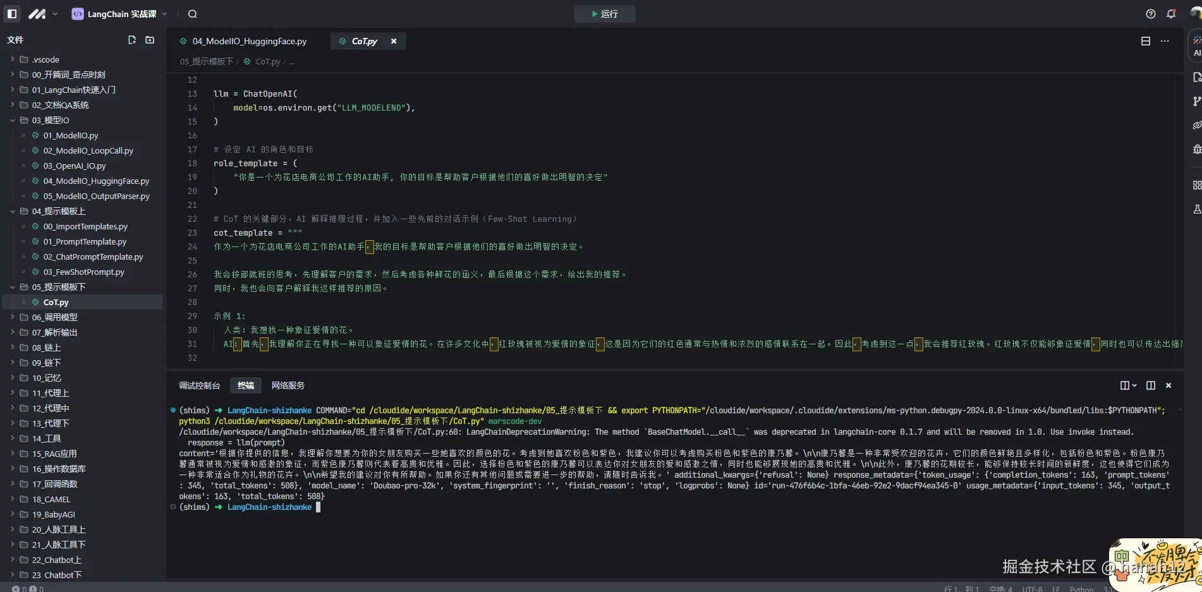The height and width of the screenshot is (592, 1202).
Task: Click UTF-8 encoding in status bar
Action: click(1033, 589)
